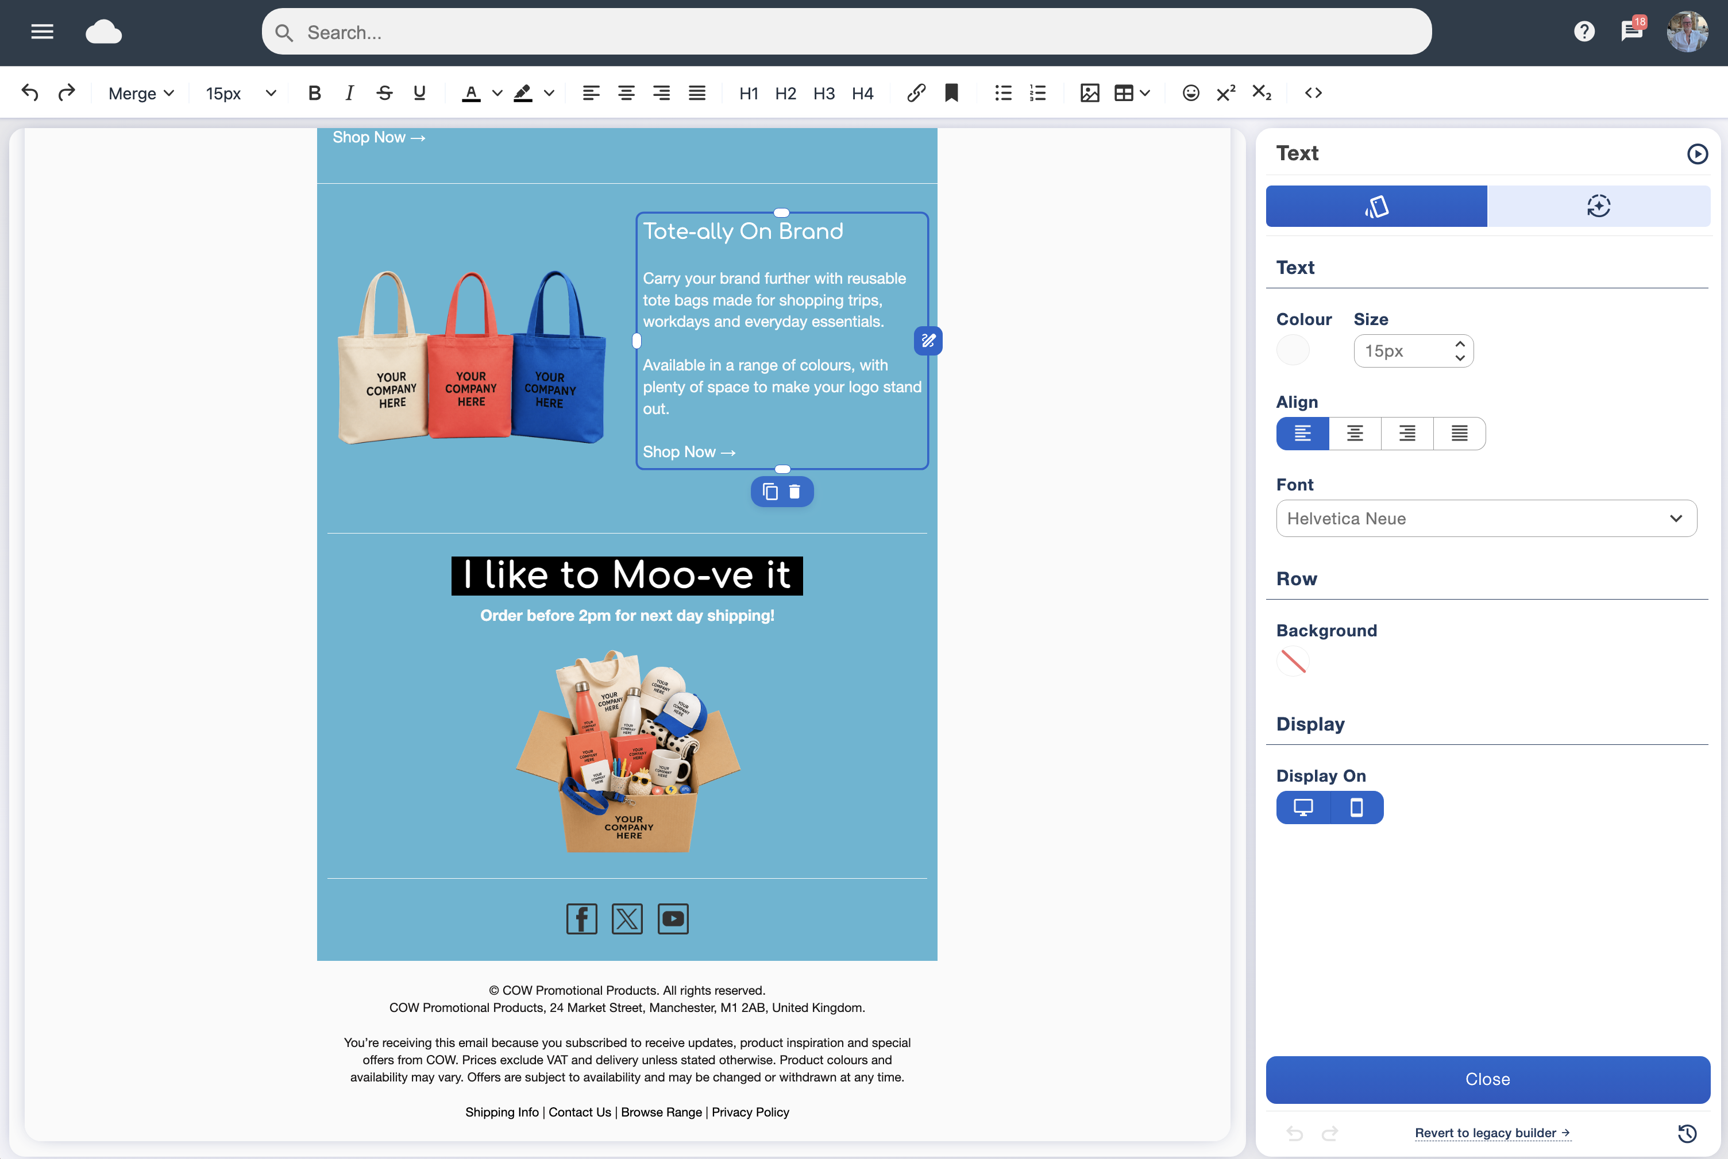Viewport: 1728px width, 1159px height.
Task: Toggle bold formatting
Action: click(x=314, y=93)
